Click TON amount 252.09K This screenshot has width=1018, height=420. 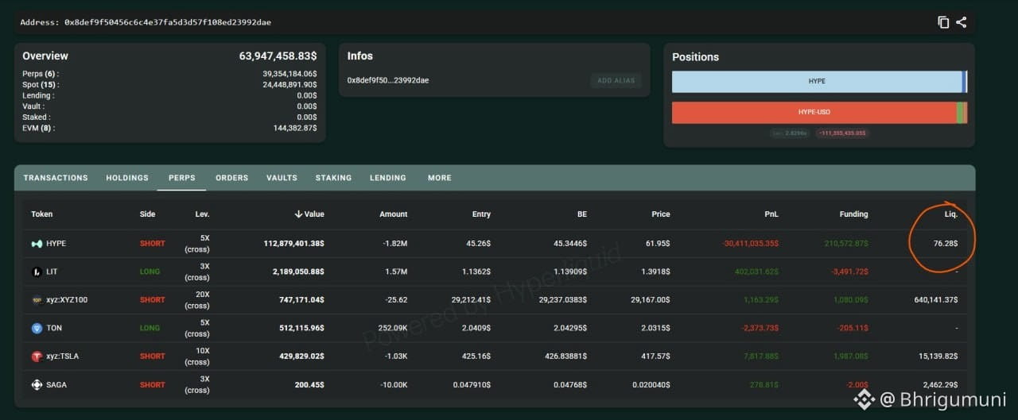pos(392,328)
